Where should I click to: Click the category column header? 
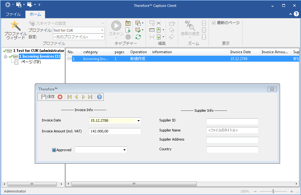tap(97, 52)
